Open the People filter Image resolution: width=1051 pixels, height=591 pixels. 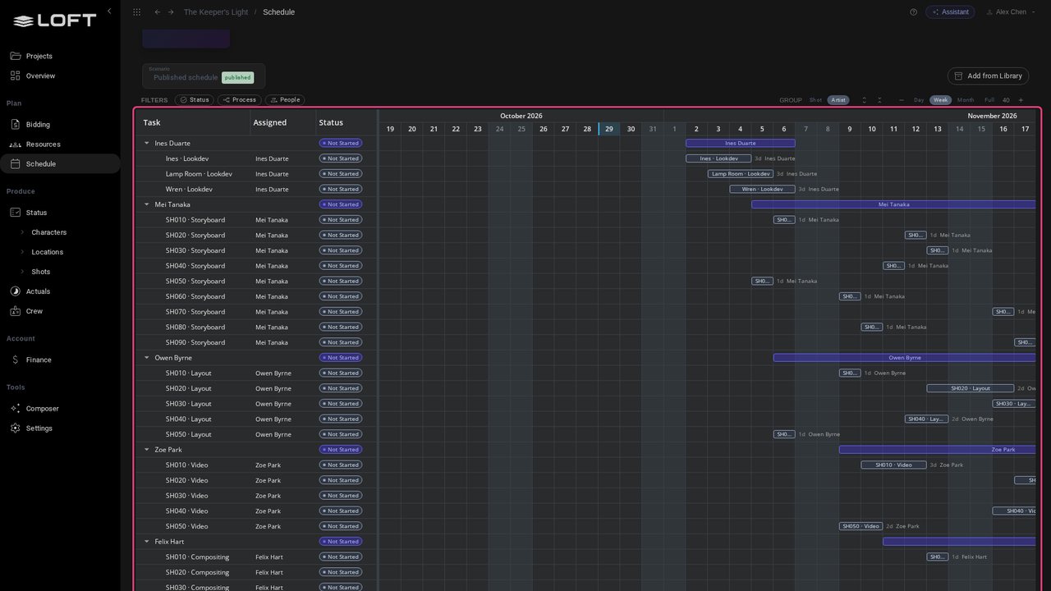[285, 100]
